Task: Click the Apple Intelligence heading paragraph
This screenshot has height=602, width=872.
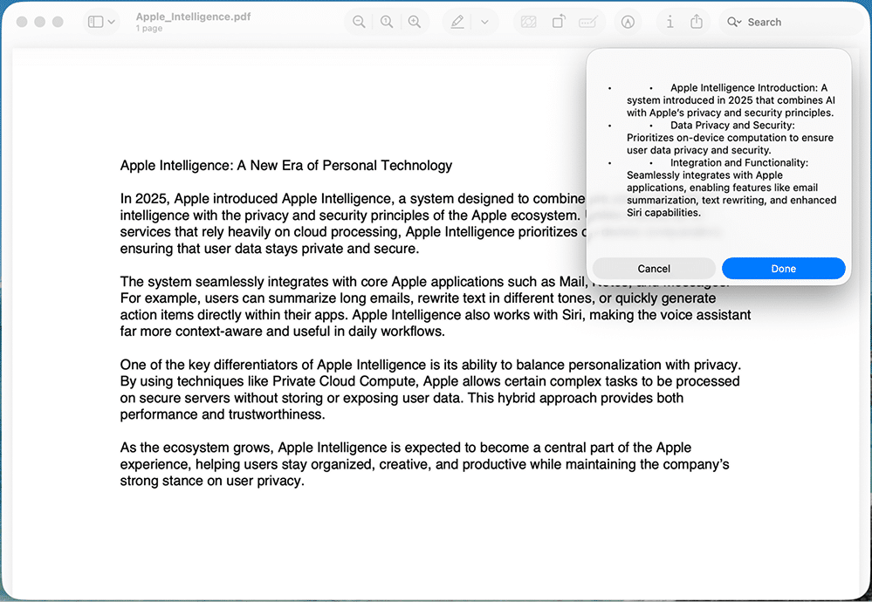Action: click(x=285, y=165)
